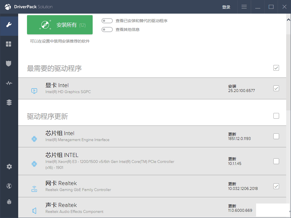Click the green 安装所有 (12) button
This screenshot has height=218, width=291.
click(x=60, y=25)
